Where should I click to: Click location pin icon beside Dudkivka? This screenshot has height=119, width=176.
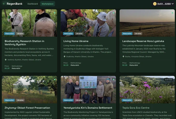point(64,57)
